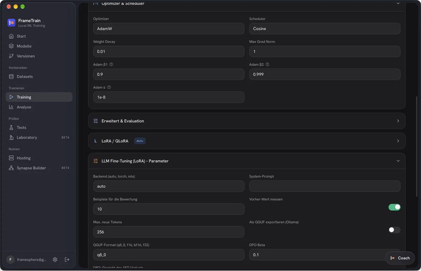This screenshot has height=271, width=421.
Task: Click the Weight Decay input field
Action: (169, 52)
